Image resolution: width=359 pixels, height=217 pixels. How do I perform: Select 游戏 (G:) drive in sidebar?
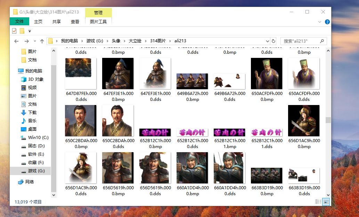[x=30, y=171]
